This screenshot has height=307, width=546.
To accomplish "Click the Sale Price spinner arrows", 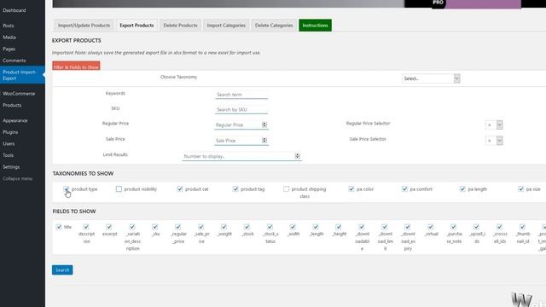I will (264, 140).
